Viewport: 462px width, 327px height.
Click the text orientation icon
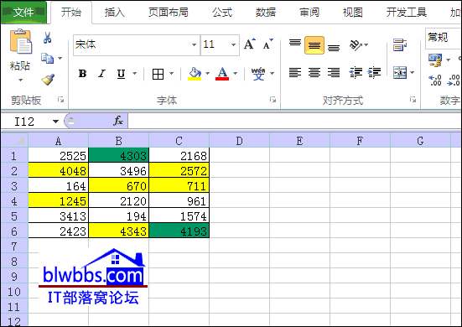(356, 45)
